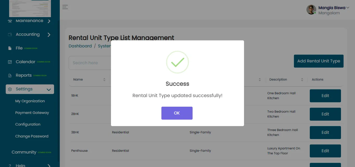This screenshot has width=355, height=167.
Task: Click Add Rental Unit Type button
Action: coord(319,61)
